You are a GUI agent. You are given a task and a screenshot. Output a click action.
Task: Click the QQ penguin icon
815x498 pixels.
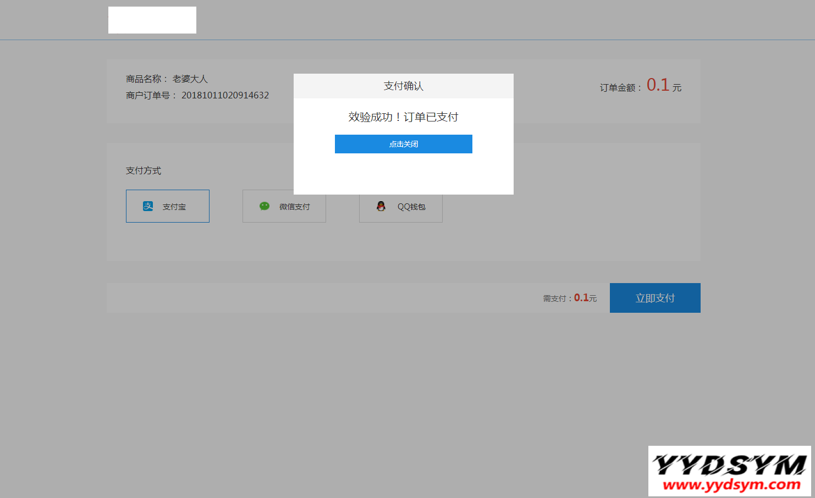click(381, 206)
